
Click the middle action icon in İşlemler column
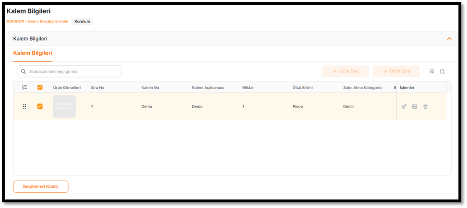415,107
